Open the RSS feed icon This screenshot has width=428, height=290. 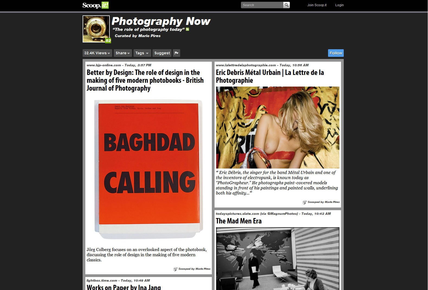click(187, 29)
